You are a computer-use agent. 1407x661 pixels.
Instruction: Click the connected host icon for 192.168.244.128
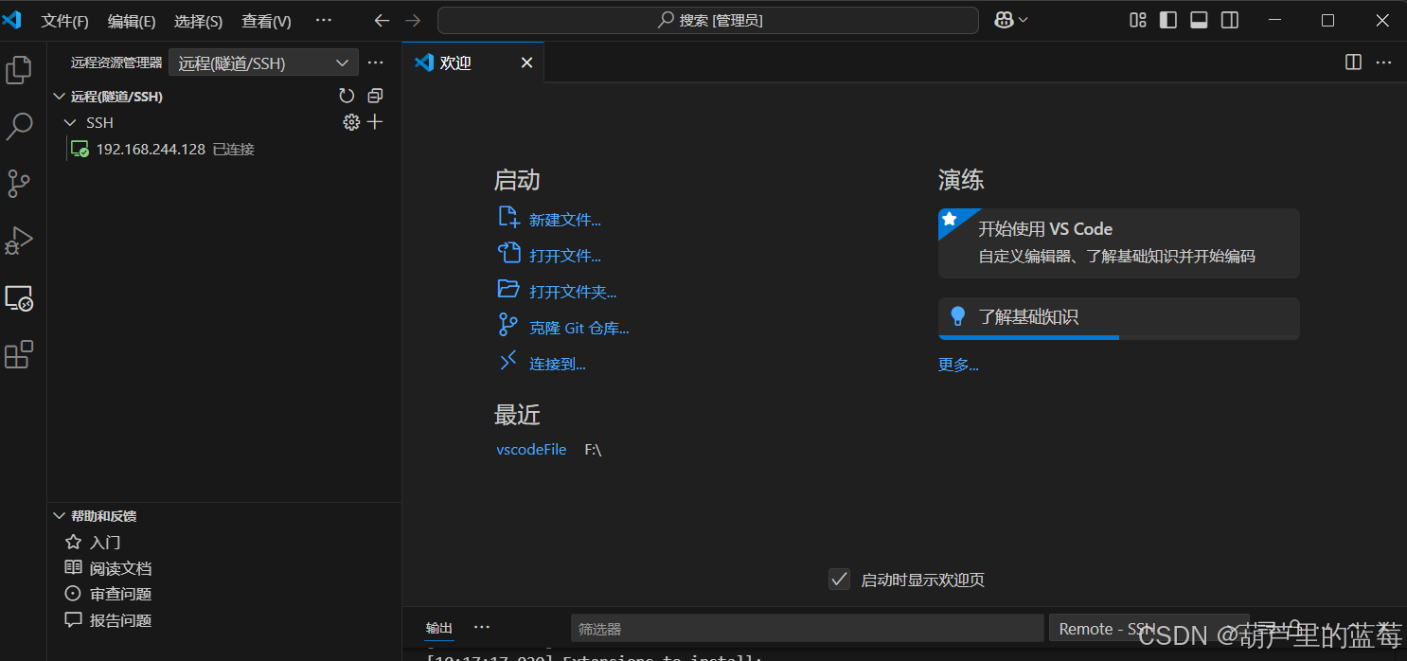(80, 149)
